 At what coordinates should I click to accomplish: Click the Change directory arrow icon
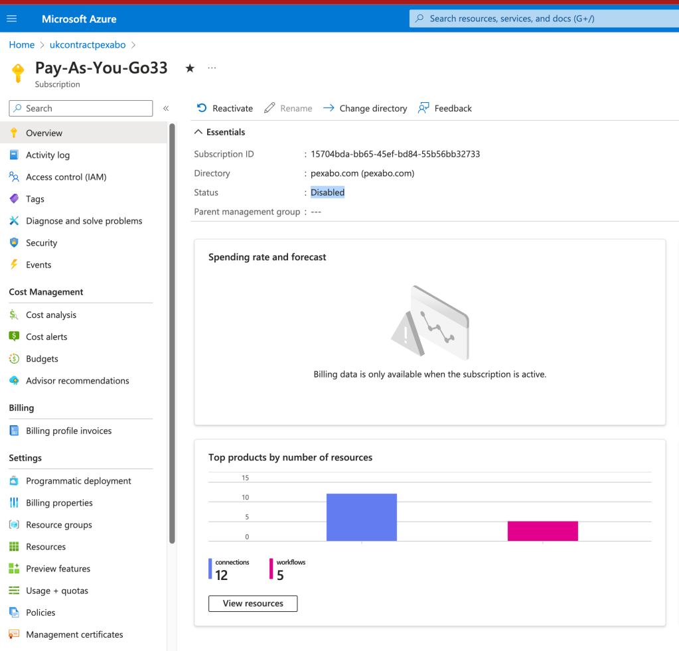(329, 108)
